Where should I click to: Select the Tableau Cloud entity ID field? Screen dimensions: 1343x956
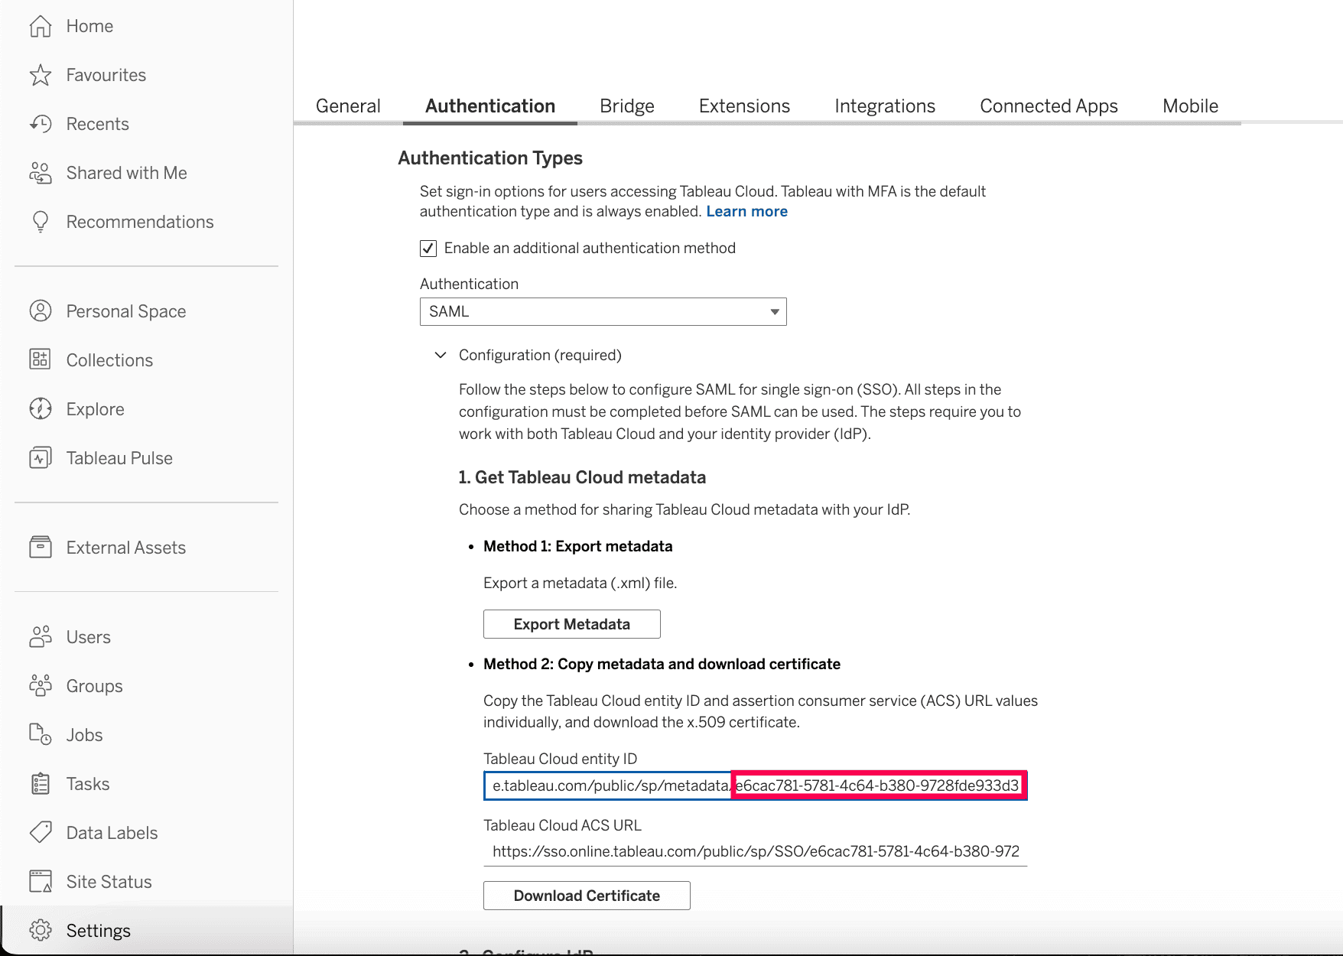click(606, 785)
